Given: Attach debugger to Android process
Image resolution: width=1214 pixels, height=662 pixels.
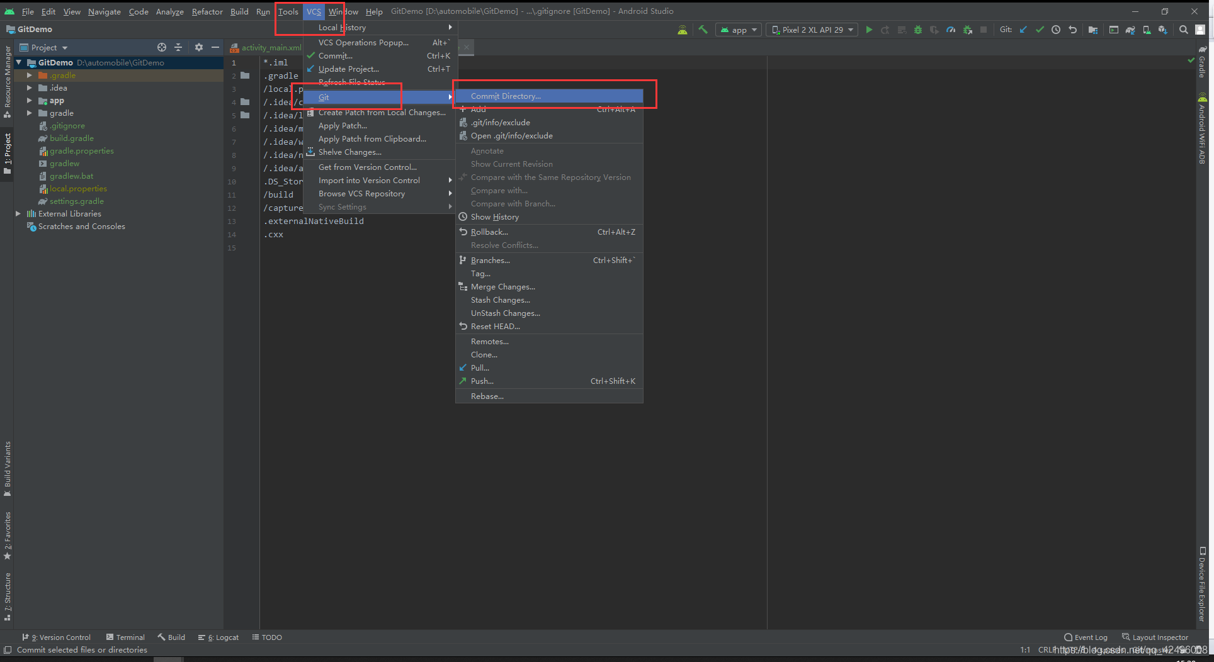Looking at the screenshot, I should [x=967, y=30].
